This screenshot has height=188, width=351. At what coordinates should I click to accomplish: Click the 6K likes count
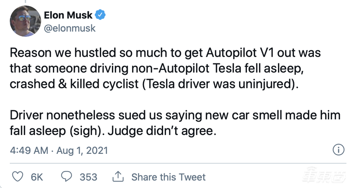point(37,177)
